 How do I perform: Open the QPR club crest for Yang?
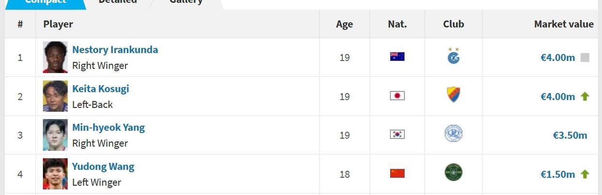click(x=453, y=134)
